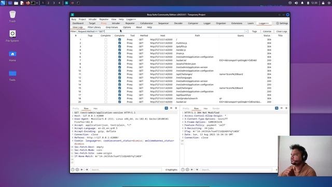The height and width of the screenshot is (187, 332).
Task: Toggle unchecked box for /assets/i18n/en.json row
Action: [106, 64]
